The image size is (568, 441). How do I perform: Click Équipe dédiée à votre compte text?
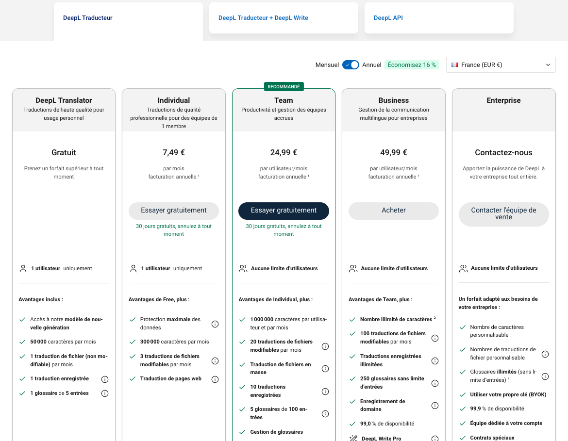[506, 423]
